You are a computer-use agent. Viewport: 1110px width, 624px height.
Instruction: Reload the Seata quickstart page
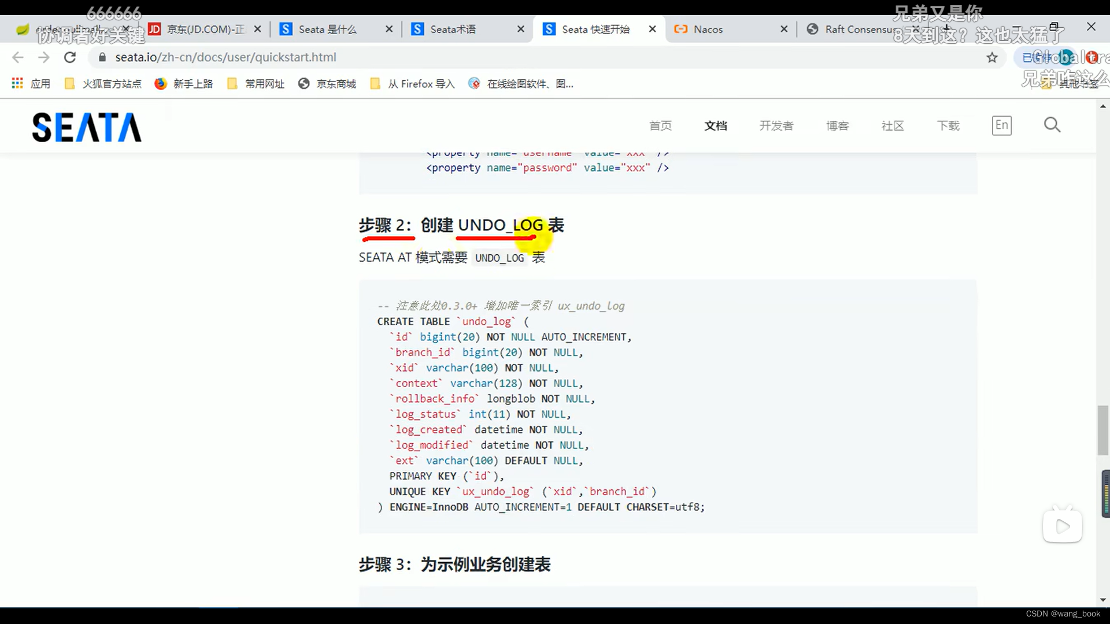point(70,57)
